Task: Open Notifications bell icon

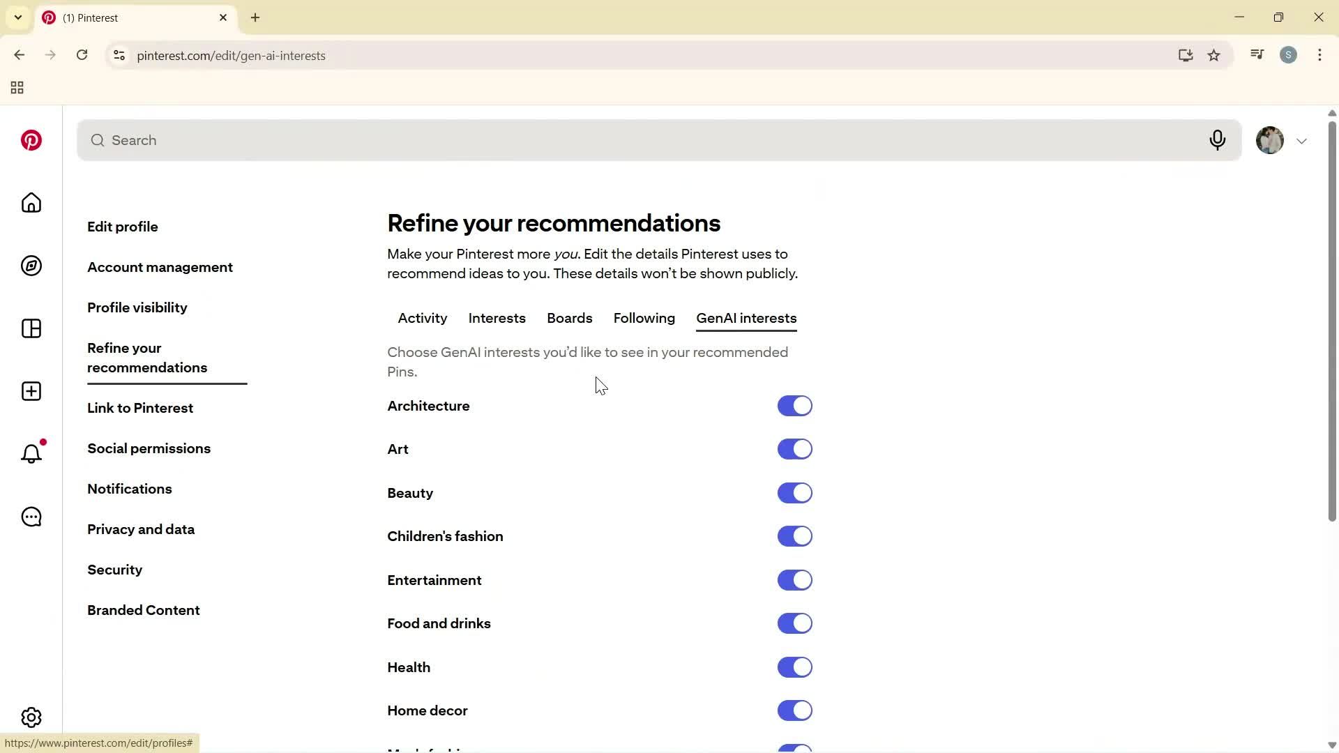Action: point(31,453)
